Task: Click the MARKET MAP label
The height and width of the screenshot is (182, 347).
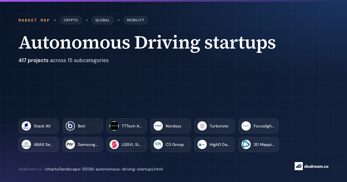Action: (x=34, y=20)
